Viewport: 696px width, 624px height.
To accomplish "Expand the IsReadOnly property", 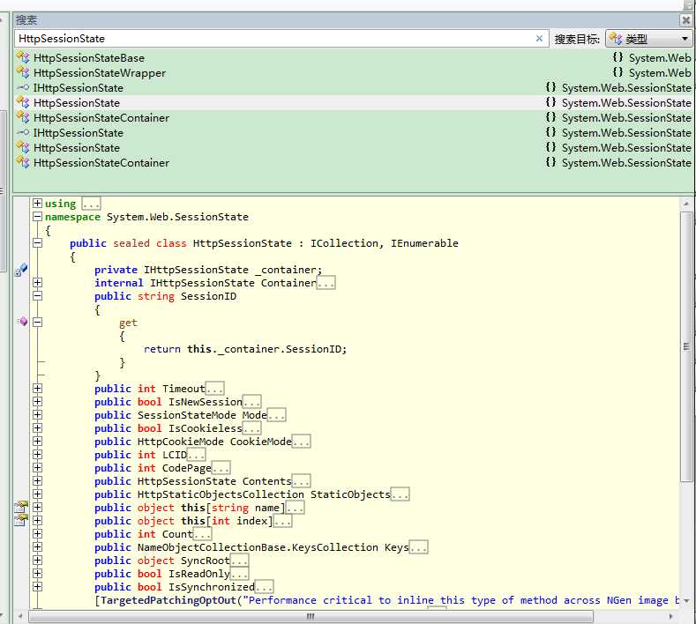I will click(x=37, y=574).
